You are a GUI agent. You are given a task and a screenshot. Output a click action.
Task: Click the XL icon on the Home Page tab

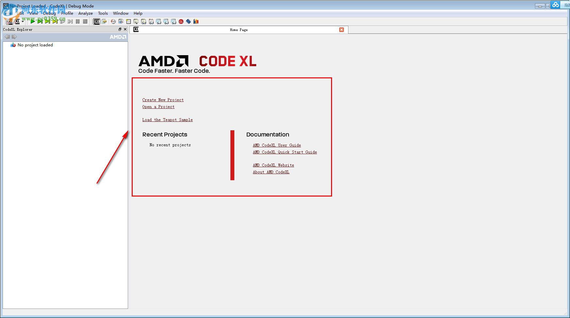(136, 29)
